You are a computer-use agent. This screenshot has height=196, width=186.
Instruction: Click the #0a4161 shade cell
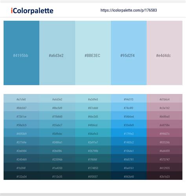pos(129,167)
